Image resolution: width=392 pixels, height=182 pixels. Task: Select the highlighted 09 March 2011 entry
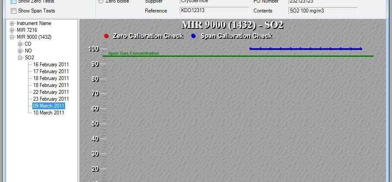49,106
